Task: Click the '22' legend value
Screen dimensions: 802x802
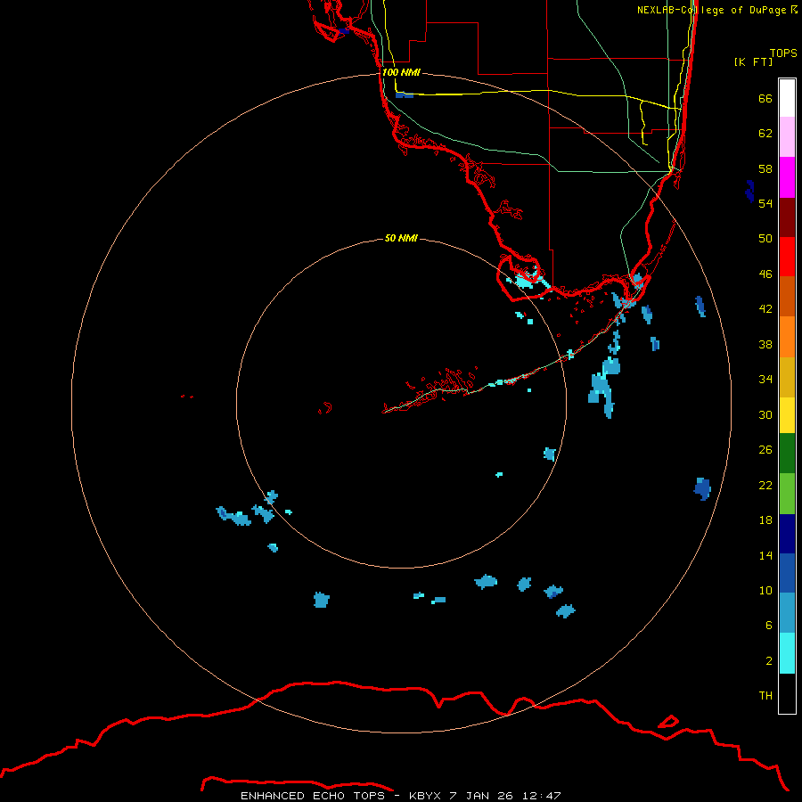Action: point(765,485)
